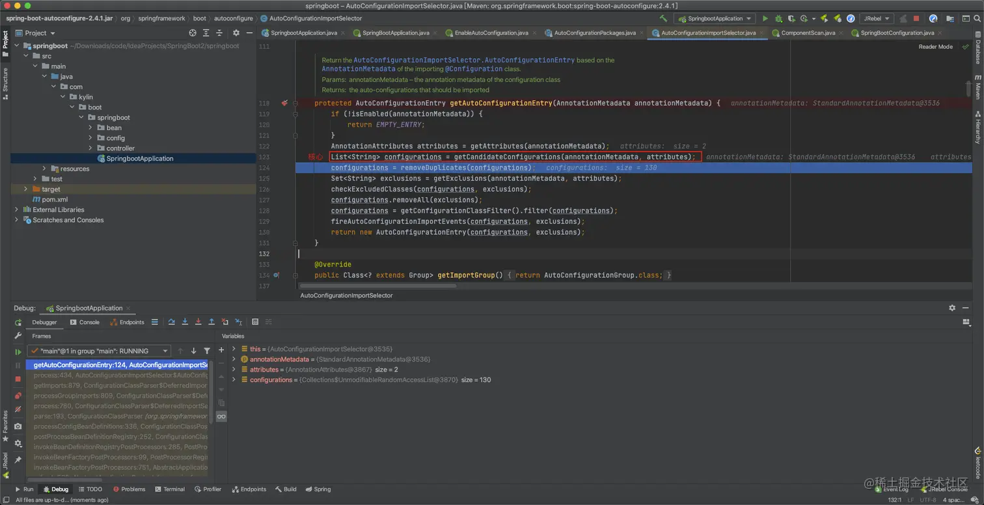Select the parse:193 stack frame
Image resolution: width=984 pixels, height=505 pixels.
click(x=117, y=416)
